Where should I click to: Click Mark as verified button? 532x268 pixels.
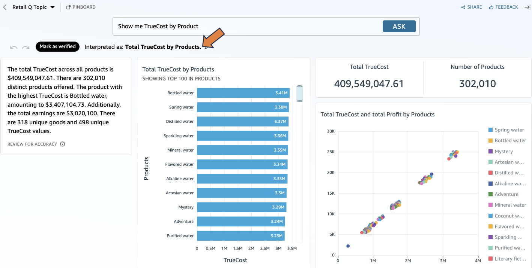click(57, 46)
